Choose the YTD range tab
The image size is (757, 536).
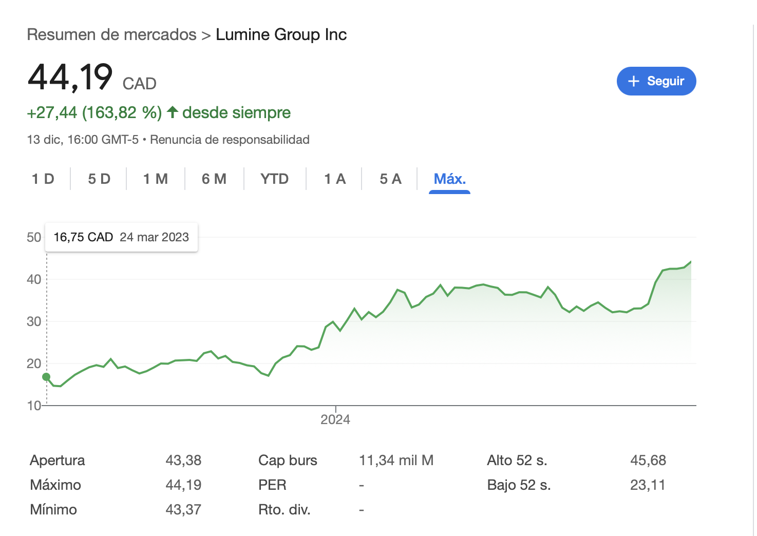[275, 179]
